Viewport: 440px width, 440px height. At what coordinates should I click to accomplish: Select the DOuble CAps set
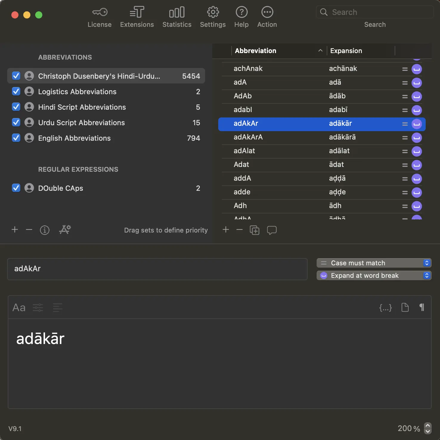(x=106, y=188)
